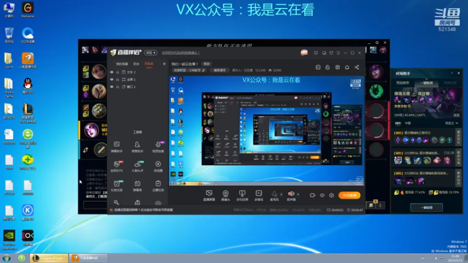
Task: Click the record video icon beside the eye
Action: pos(312,195)
